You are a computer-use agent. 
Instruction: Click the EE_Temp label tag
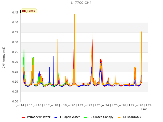29,11
